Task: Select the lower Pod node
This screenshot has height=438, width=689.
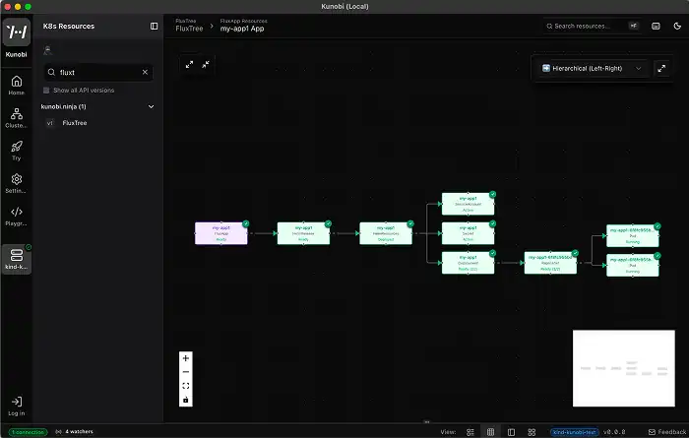Action: pyautogui.click(x=632, y=266)
